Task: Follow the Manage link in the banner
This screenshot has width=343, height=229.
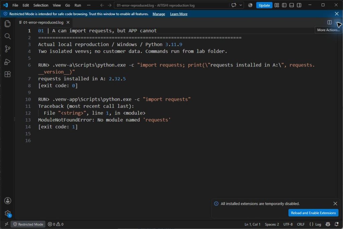Action: pyautogui.click(x=159, y=14)
